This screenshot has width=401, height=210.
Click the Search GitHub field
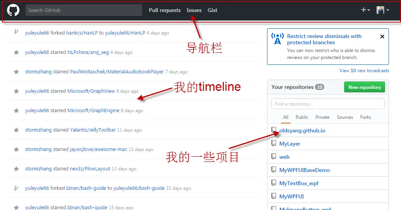[x=84, y=10]
